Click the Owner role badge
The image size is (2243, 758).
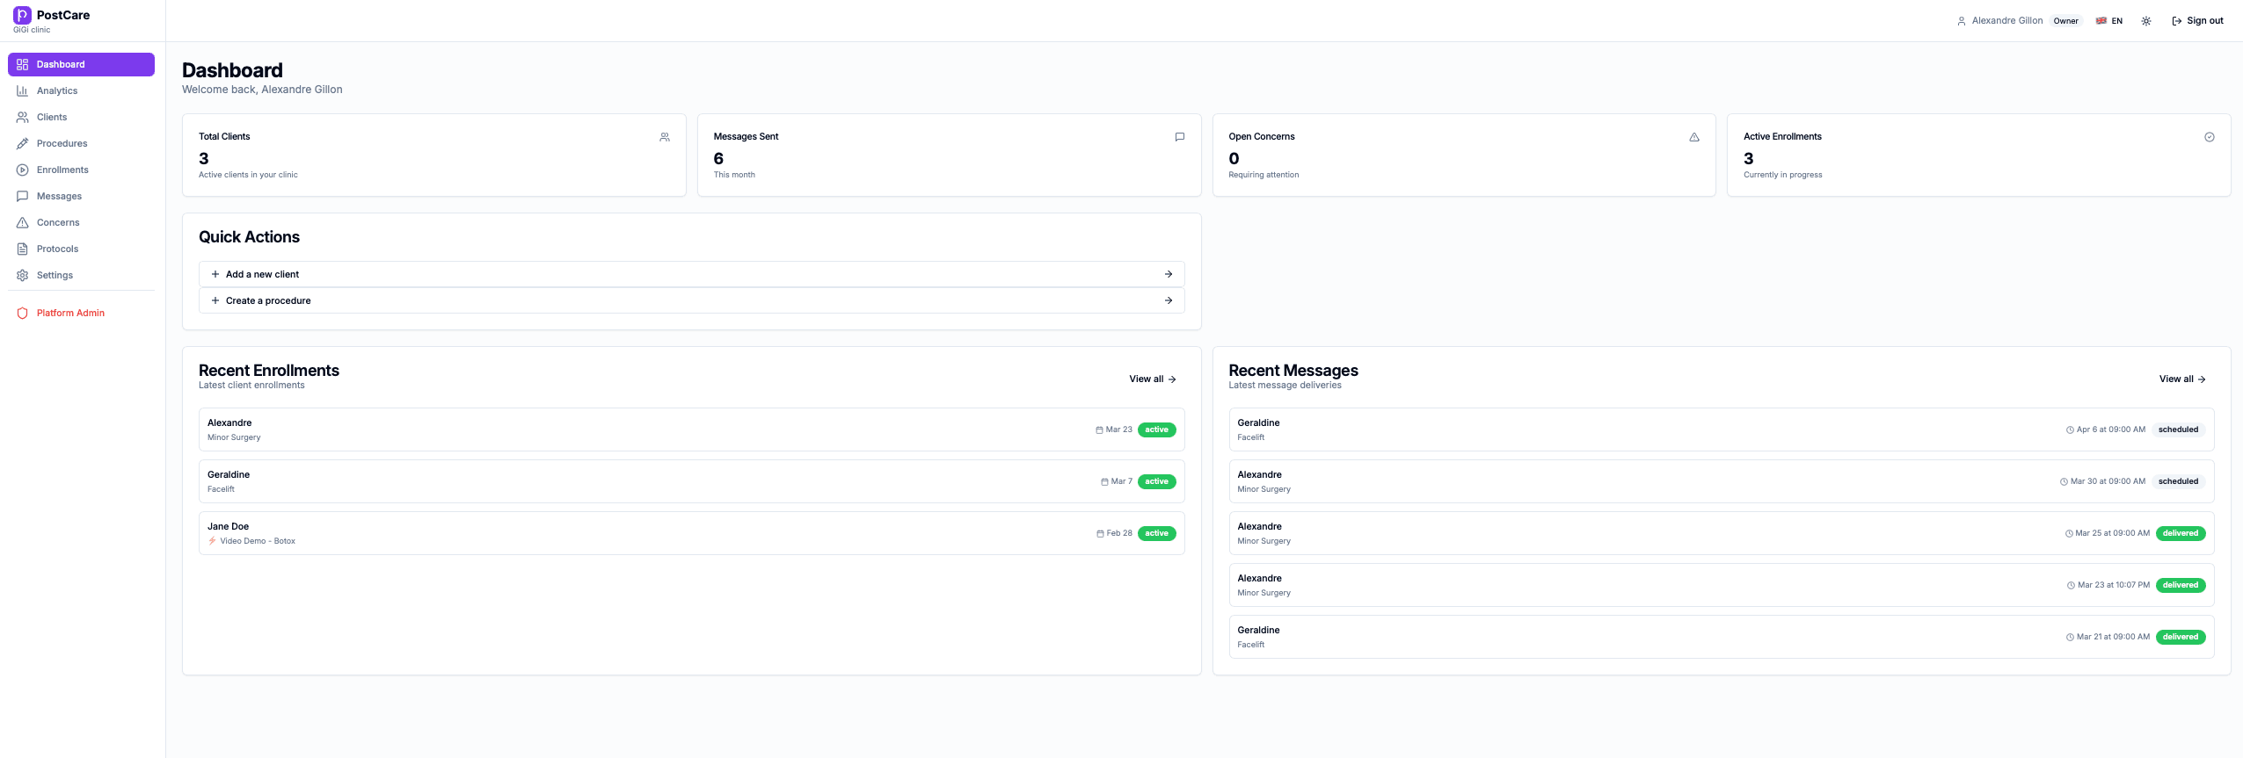pos(2066,21)
